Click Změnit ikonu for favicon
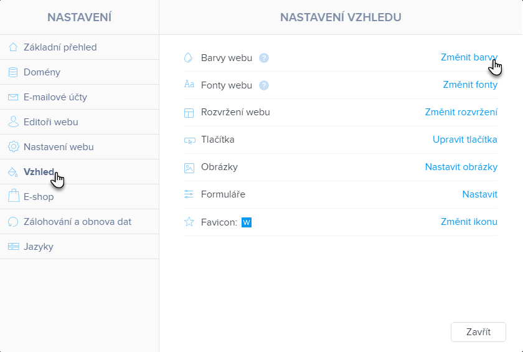 point(469,222)
